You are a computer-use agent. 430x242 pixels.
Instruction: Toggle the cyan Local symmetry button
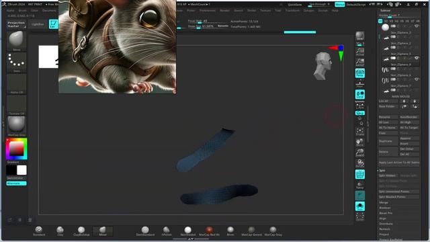[360, 95]
